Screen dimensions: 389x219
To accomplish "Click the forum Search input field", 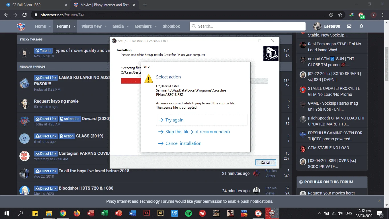I will (247, 26).
